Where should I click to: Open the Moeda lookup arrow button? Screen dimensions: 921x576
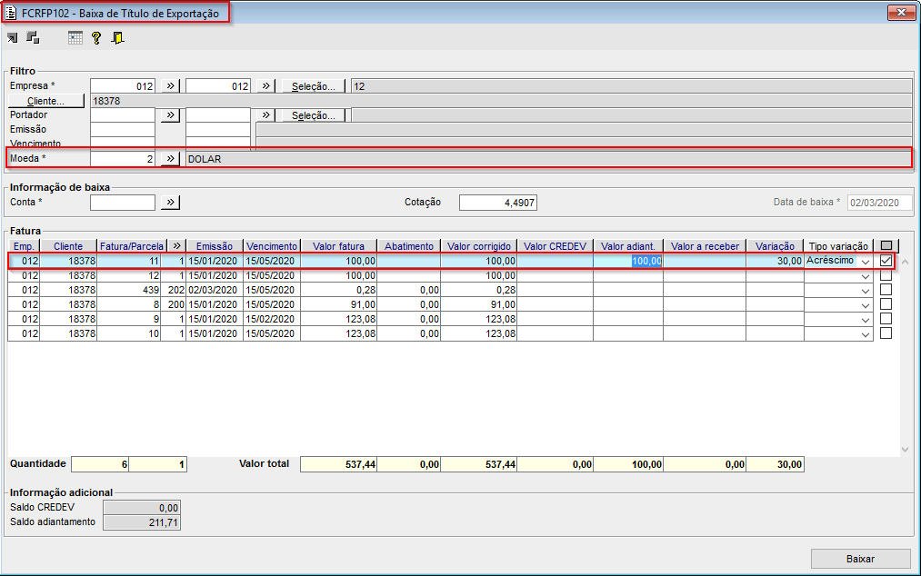[x=170, y=158]
